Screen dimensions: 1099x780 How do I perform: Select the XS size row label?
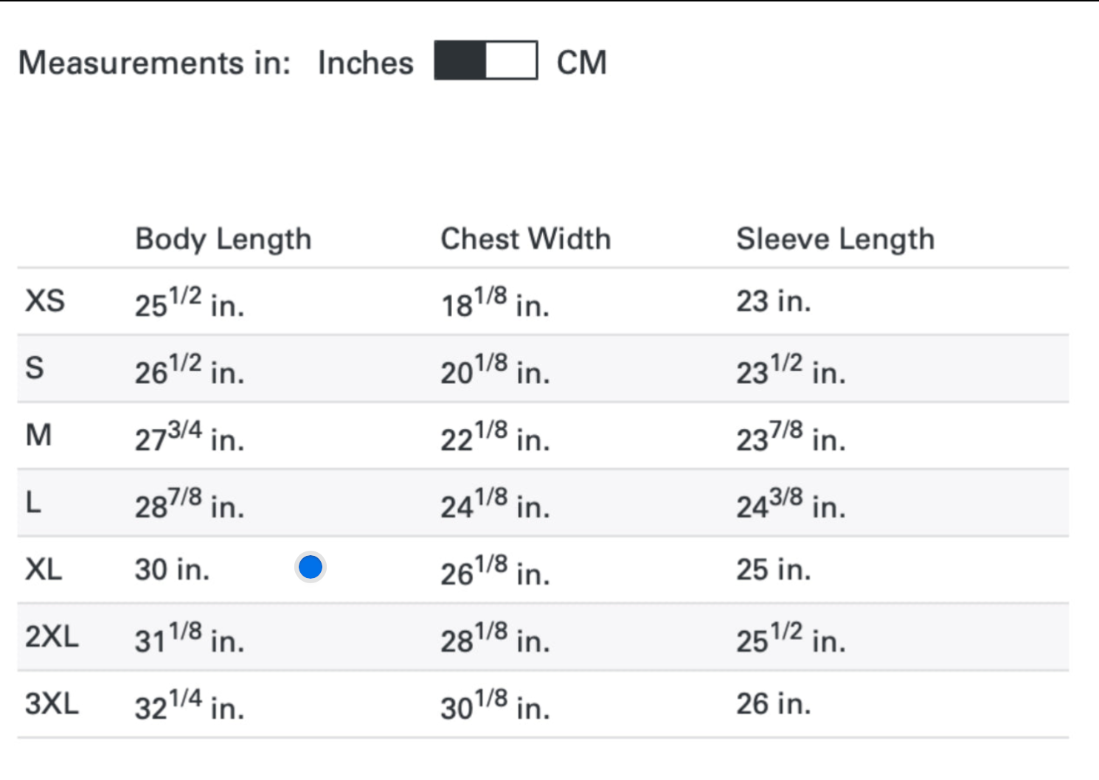(x=45, y=302)
